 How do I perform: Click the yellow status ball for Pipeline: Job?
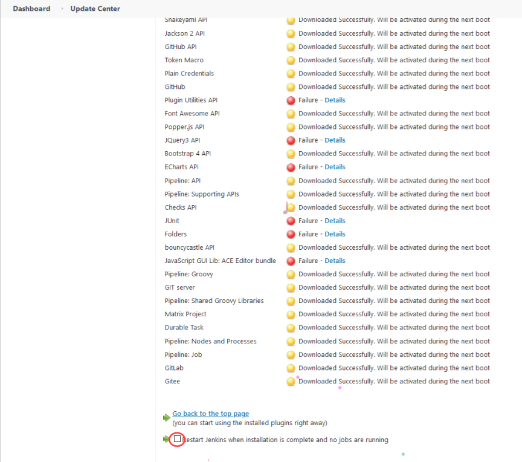291,355
